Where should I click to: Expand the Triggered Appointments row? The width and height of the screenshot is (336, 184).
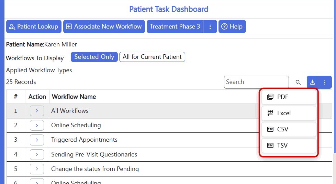(37, 140)
